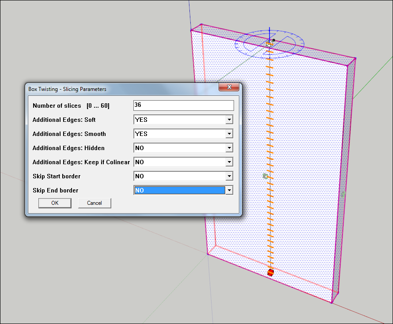393x324 pixels.
Task: Click the red cube handle at axis bottom
Action: point(270,273)
